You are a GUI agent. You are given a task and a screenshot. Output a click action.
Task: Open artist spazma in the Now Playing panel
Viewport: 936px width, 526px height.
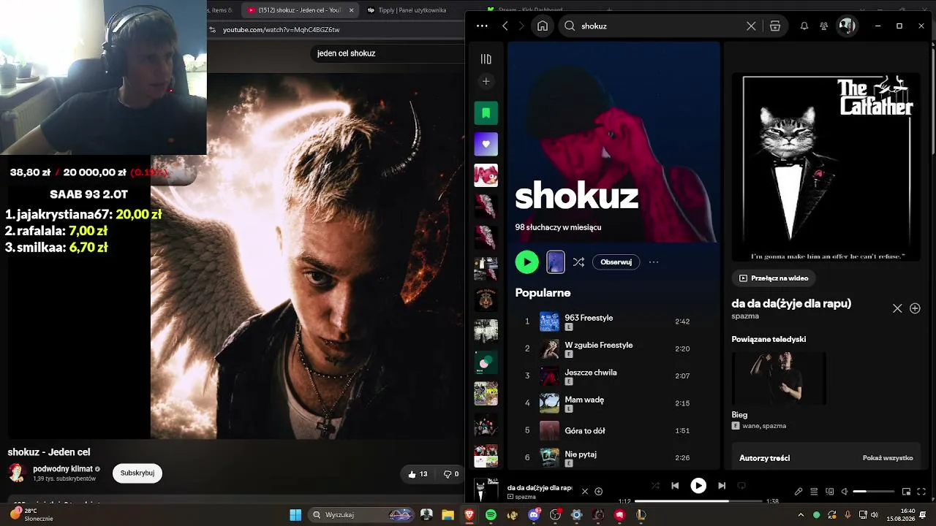[x=745, y=316]
